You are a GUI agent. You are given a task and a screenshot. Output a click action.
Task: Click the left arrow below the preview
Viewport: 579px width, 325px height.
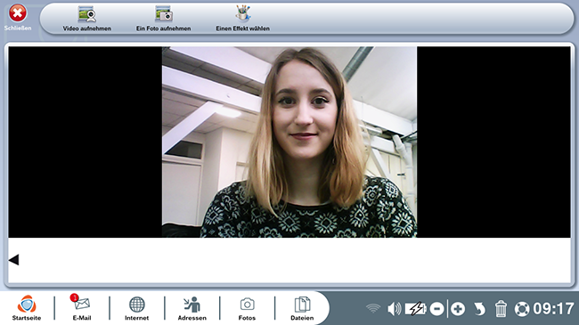[13, 260]
